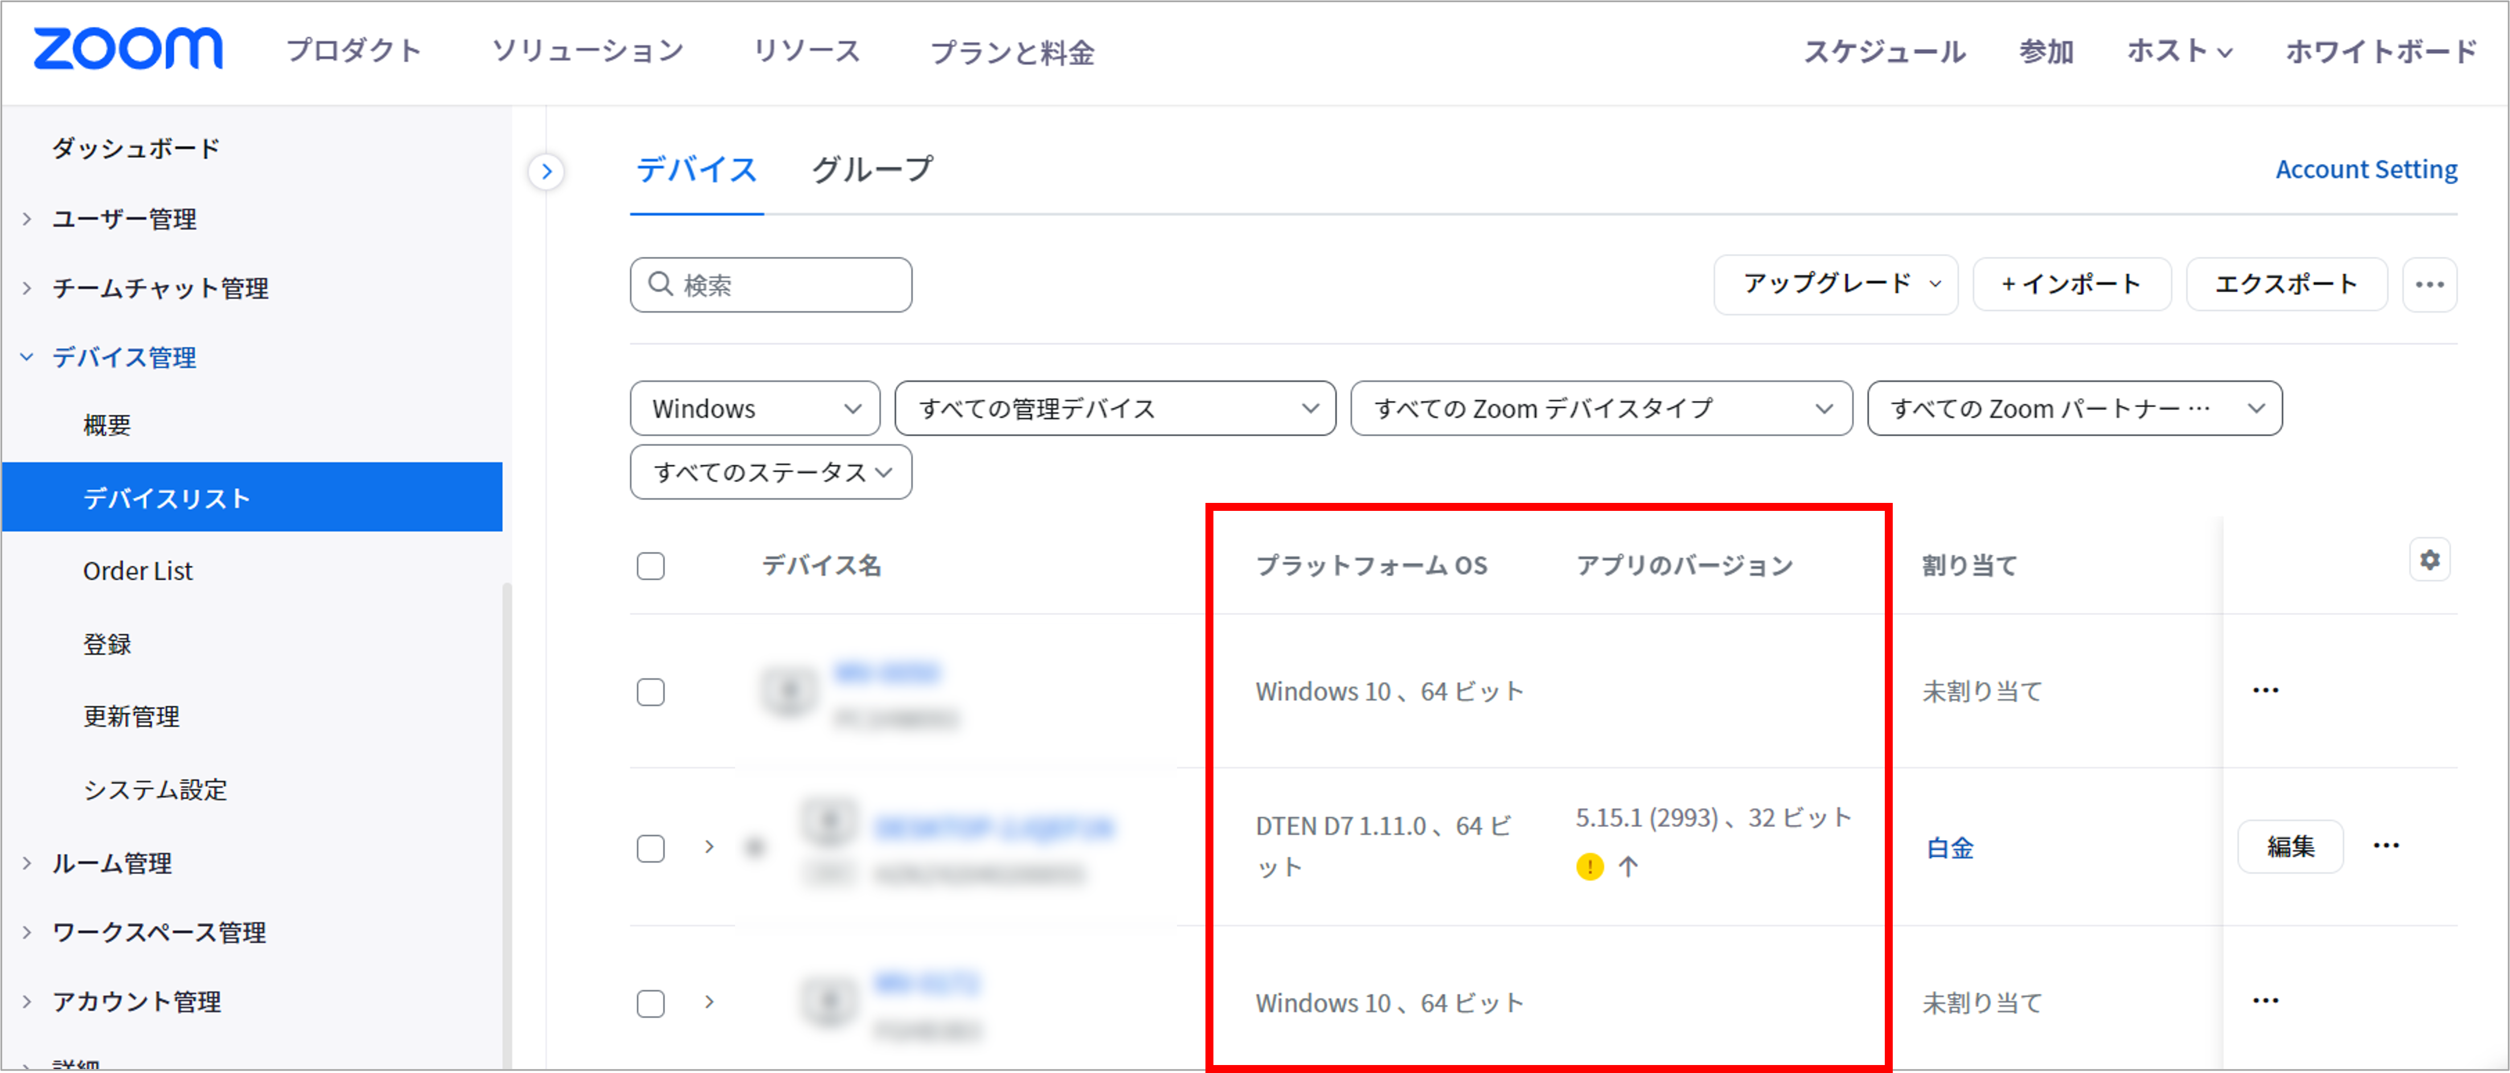Click the search magnifier icon
This screenshot has width=2510, height=1073.
click(x=661, y=284)
